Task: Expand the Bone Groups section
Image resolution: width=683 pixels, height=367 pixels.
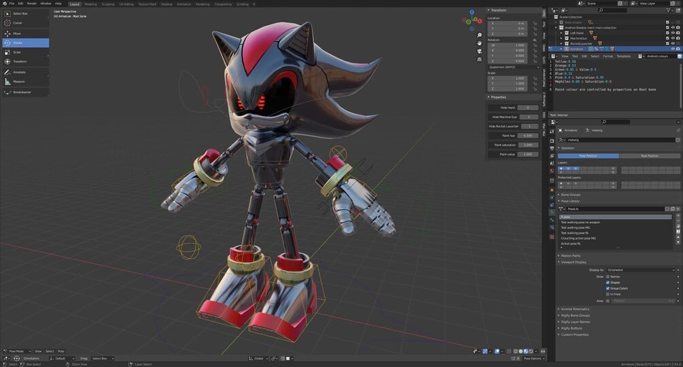Action: pyautogui.click(x=570, y=195)
